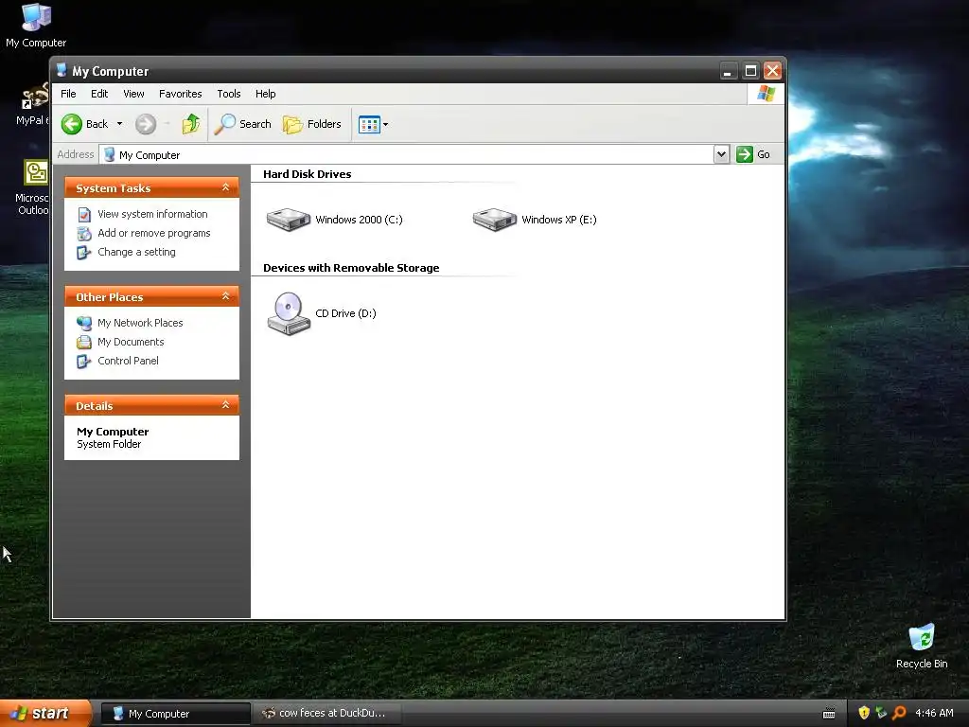This screenshot has width=969, height=727.
Task: Collapse the Other Places panel
Action: 225,296
